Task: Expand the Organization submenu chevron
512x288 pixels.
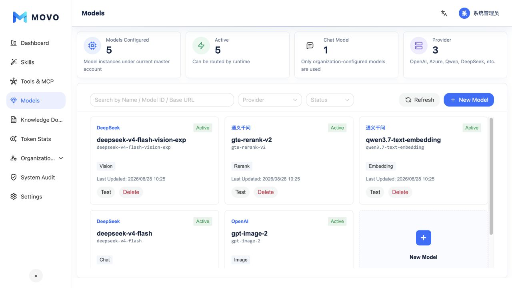Action: 61,158
